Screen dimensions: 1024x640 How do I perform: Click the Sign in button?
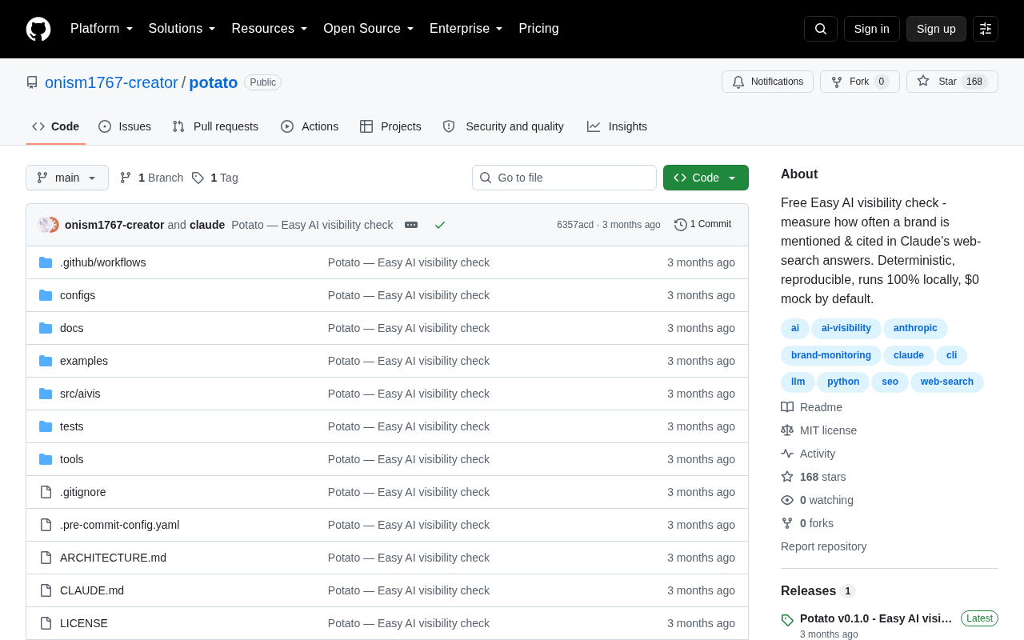872,29
